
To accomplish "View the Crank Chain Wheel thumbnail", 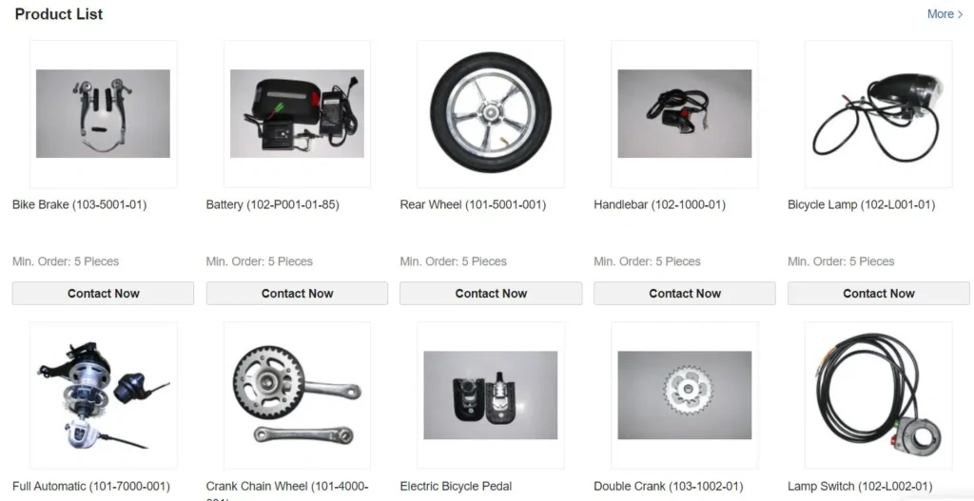I will 297,395.
